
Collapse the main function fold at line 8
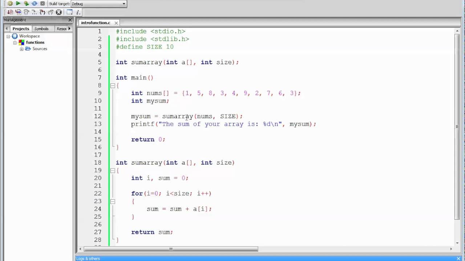113,86
